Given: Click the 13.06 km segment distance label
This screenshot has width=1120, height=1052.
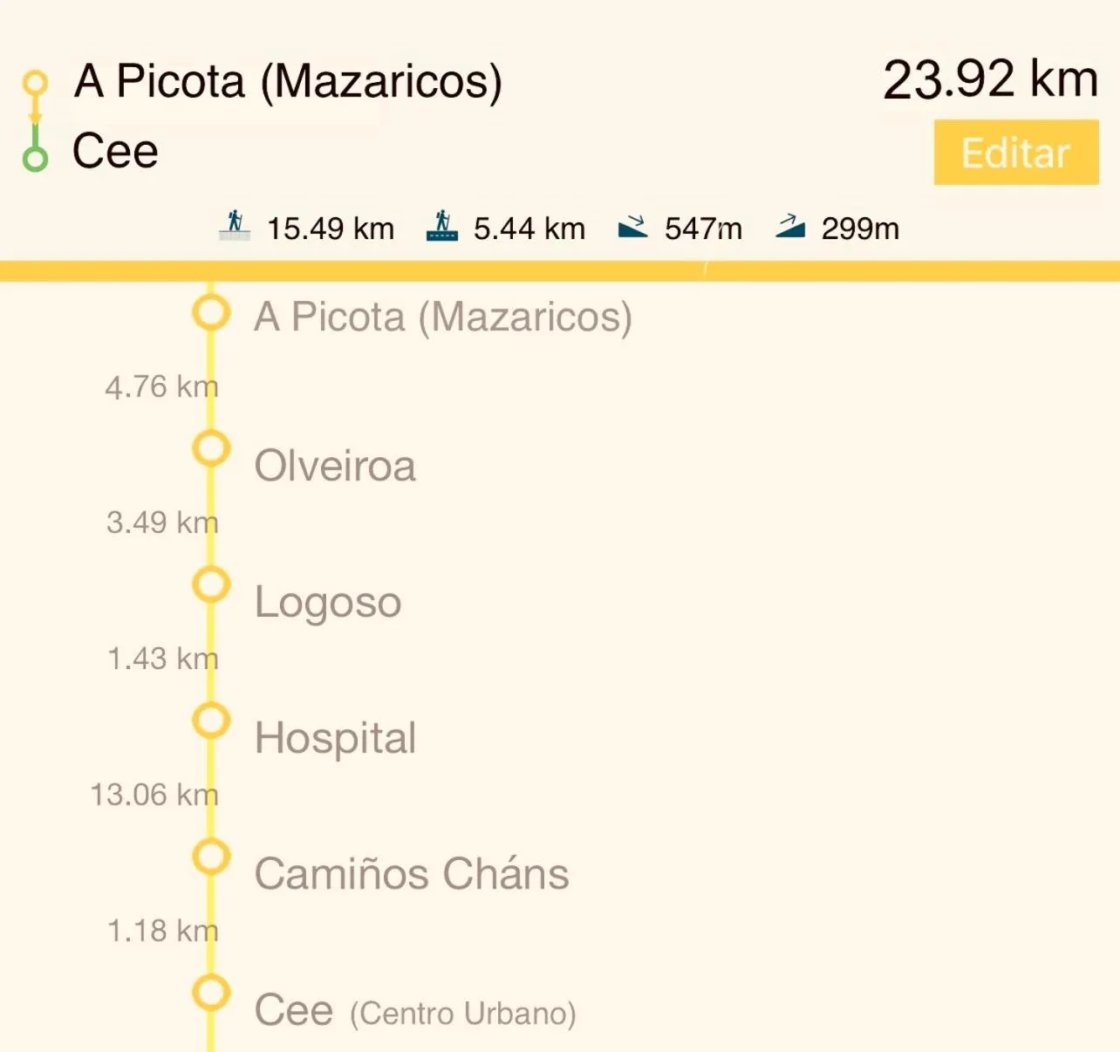Looking at the screenshot, I should pos(154,795).
